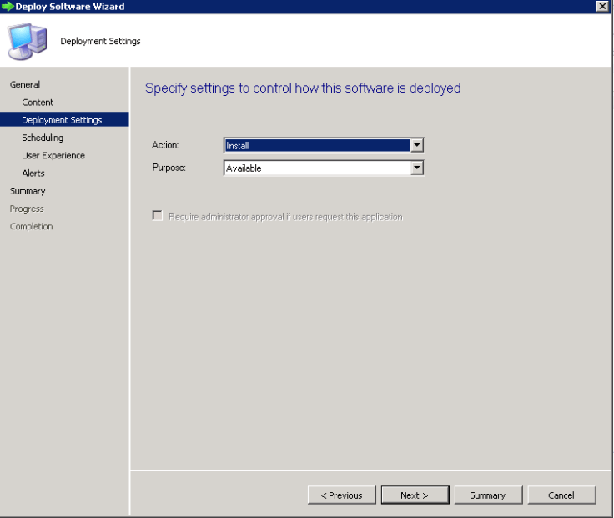Close the Deploy Software Wizard window
This screenshot has height=518, width=614.
(x=602, y=6)
